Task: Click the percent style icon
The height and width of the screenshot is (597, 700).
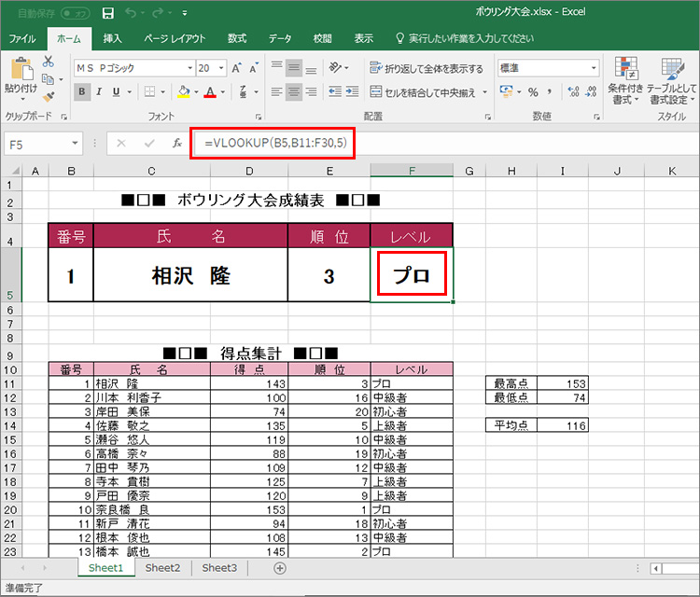Action: point(533,92)
